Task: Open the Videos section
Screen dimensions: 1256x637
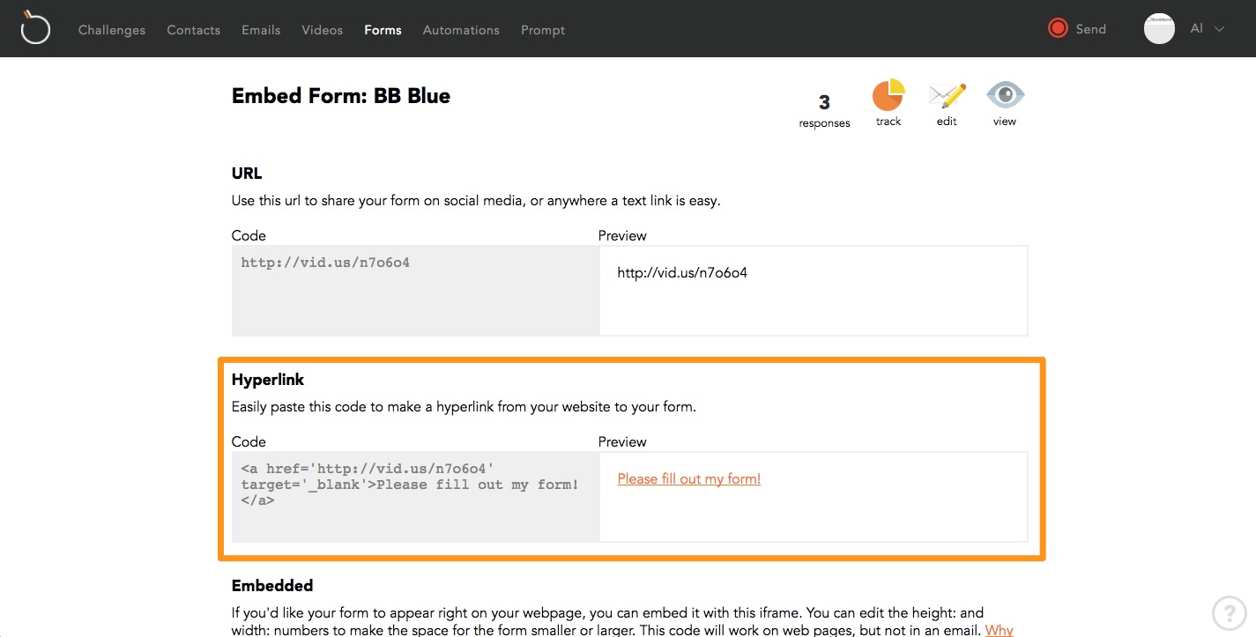Action: pyautogui.click(x=323, y=30)
